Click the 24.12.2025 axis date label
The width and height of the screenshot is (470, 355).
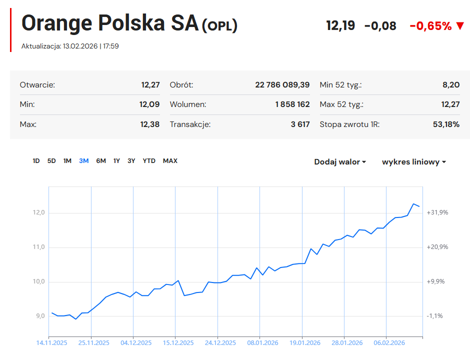tap(220, 343)
